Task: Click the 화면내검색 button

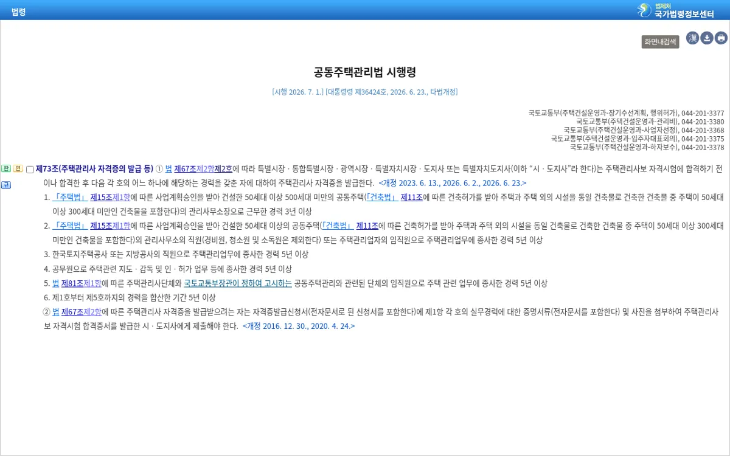Action: pyautogui.click(x=660, y=41)
